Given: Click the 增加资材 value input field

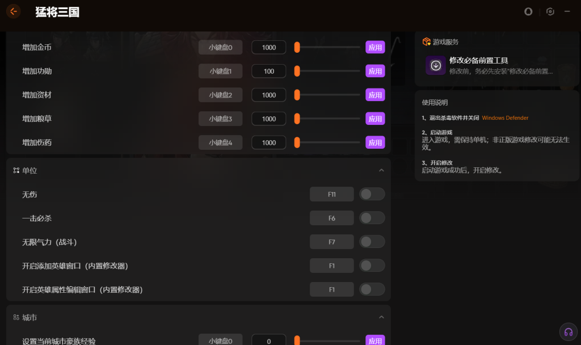Looking at the screenshot, I should [268, 95].
